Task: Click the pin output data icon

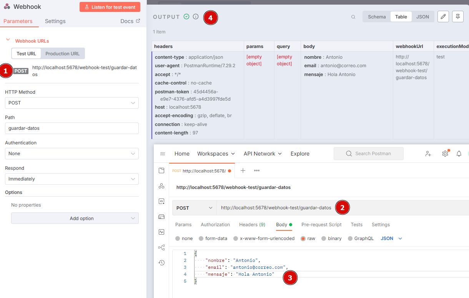Action: pos(458,17)
